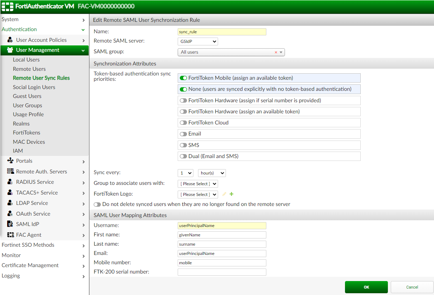434x295 pixels.
Task: Open the Group to associate users dropdown
Action: coord(198,183)
